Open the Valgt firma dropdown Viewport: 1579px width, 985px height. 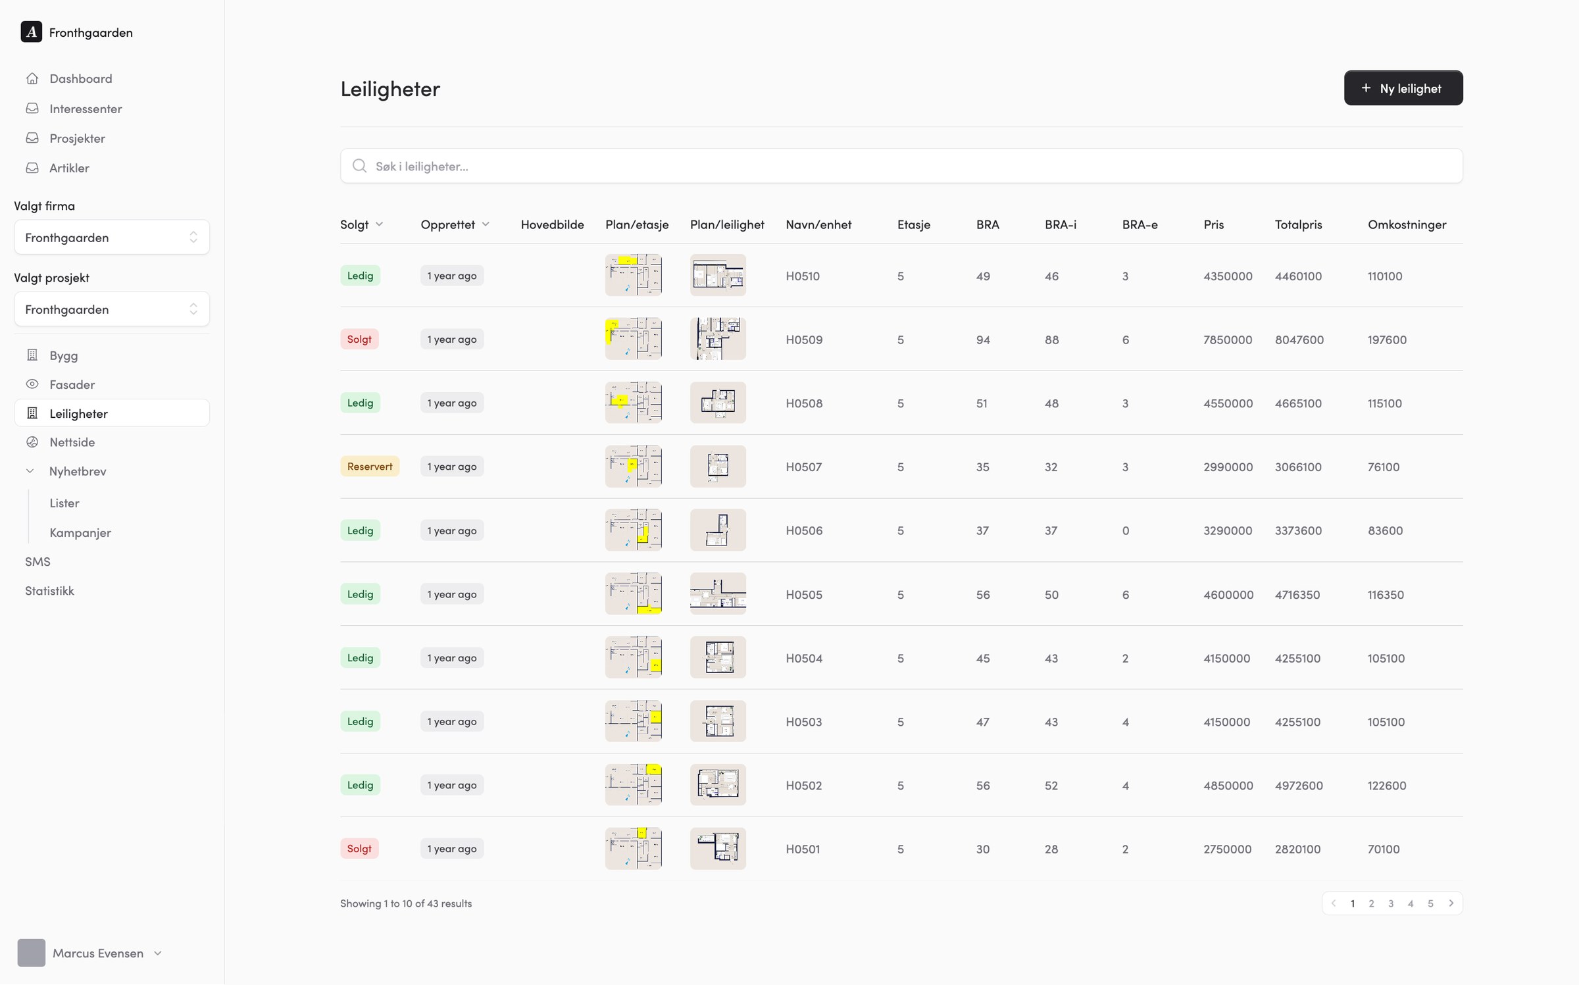click(x=112, y=237)
